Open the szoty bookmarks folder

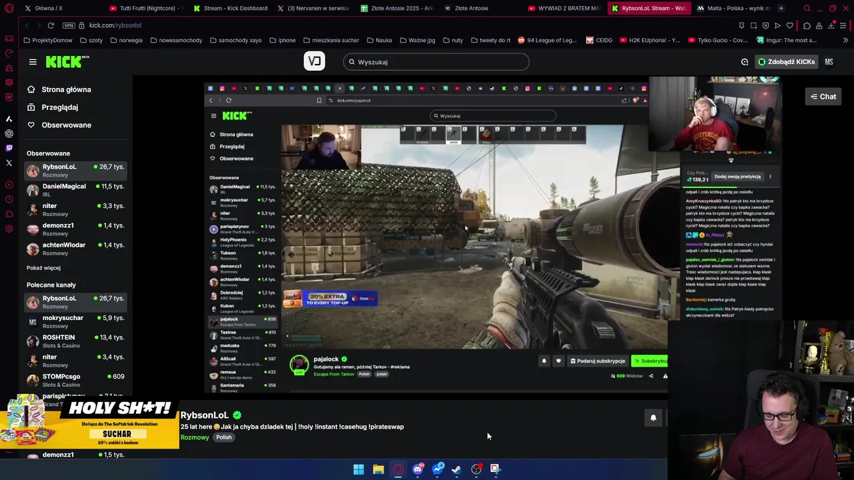(91, 40)
